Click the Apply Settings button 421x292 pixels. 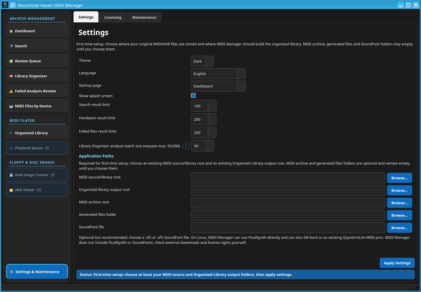[397, 263]
